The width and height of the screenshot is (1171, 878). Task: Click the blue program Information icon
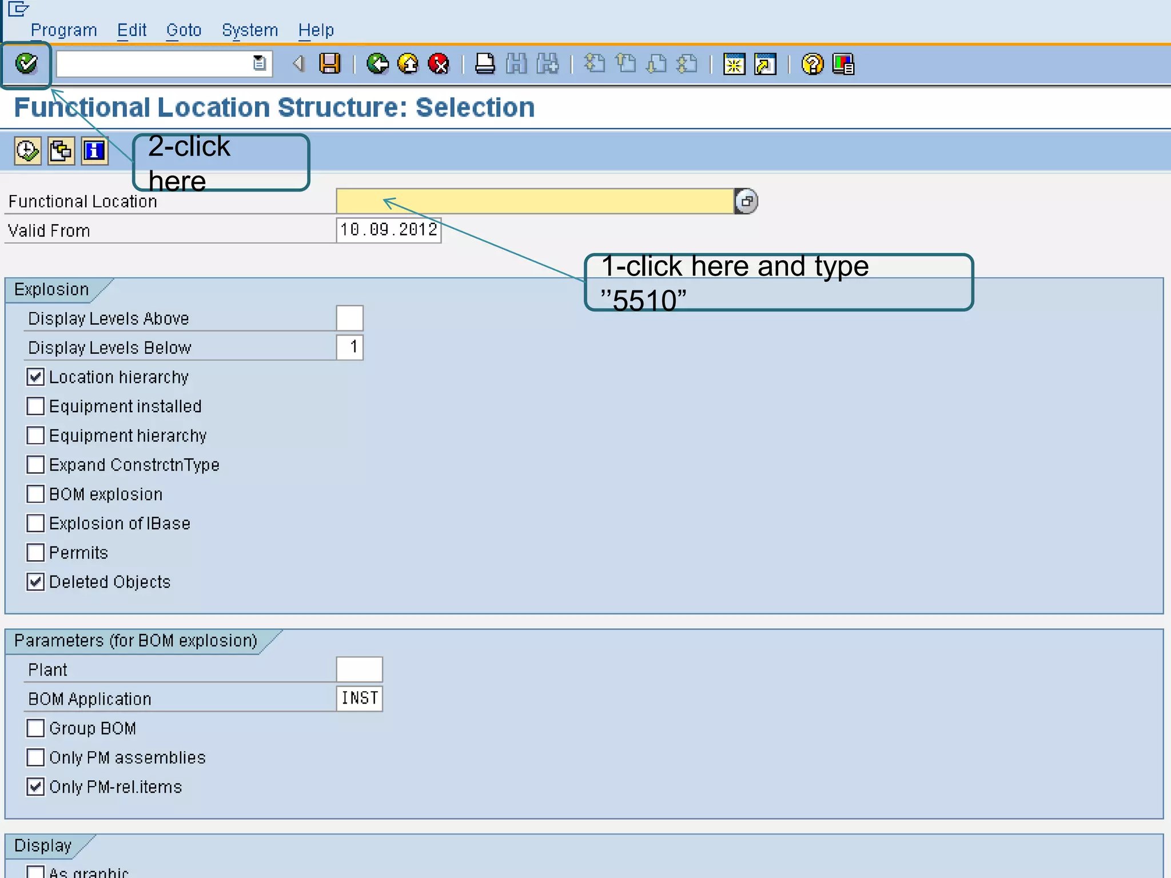pyautogui.click(x=94, y=151)
